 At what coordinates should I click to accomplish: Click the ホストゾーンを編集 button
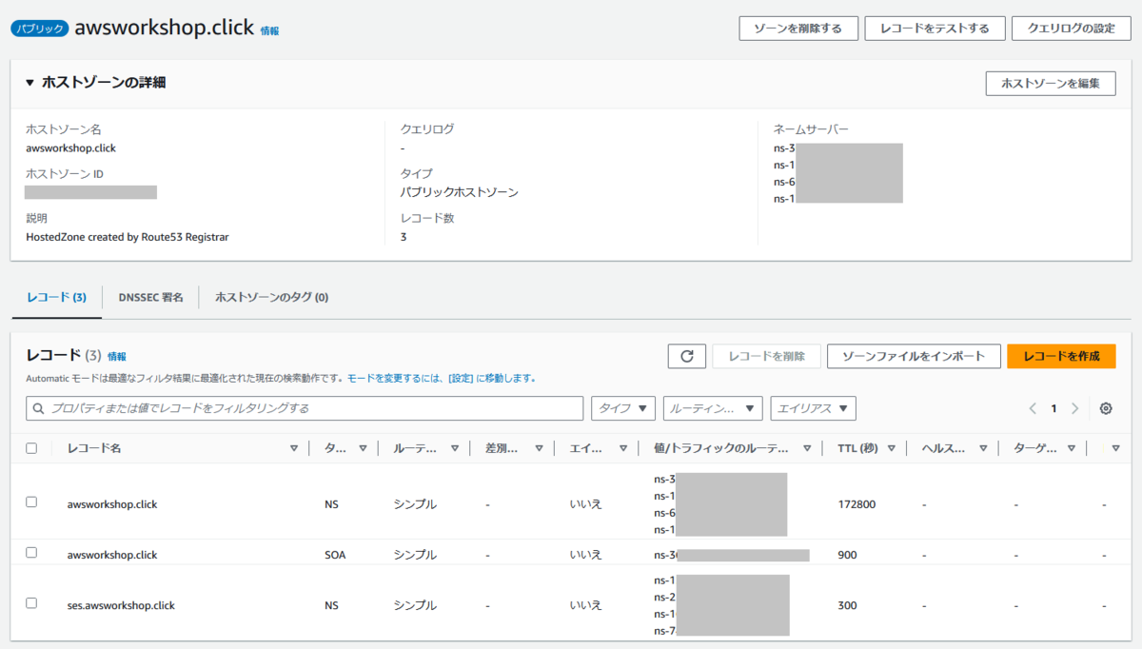point(1051,84)
